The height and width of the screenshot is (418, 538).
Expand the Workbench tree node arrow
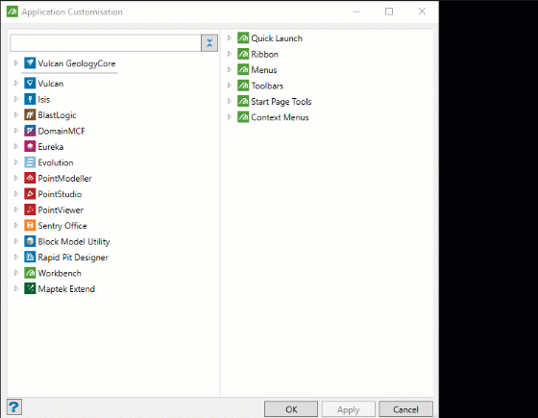point(15,273)
